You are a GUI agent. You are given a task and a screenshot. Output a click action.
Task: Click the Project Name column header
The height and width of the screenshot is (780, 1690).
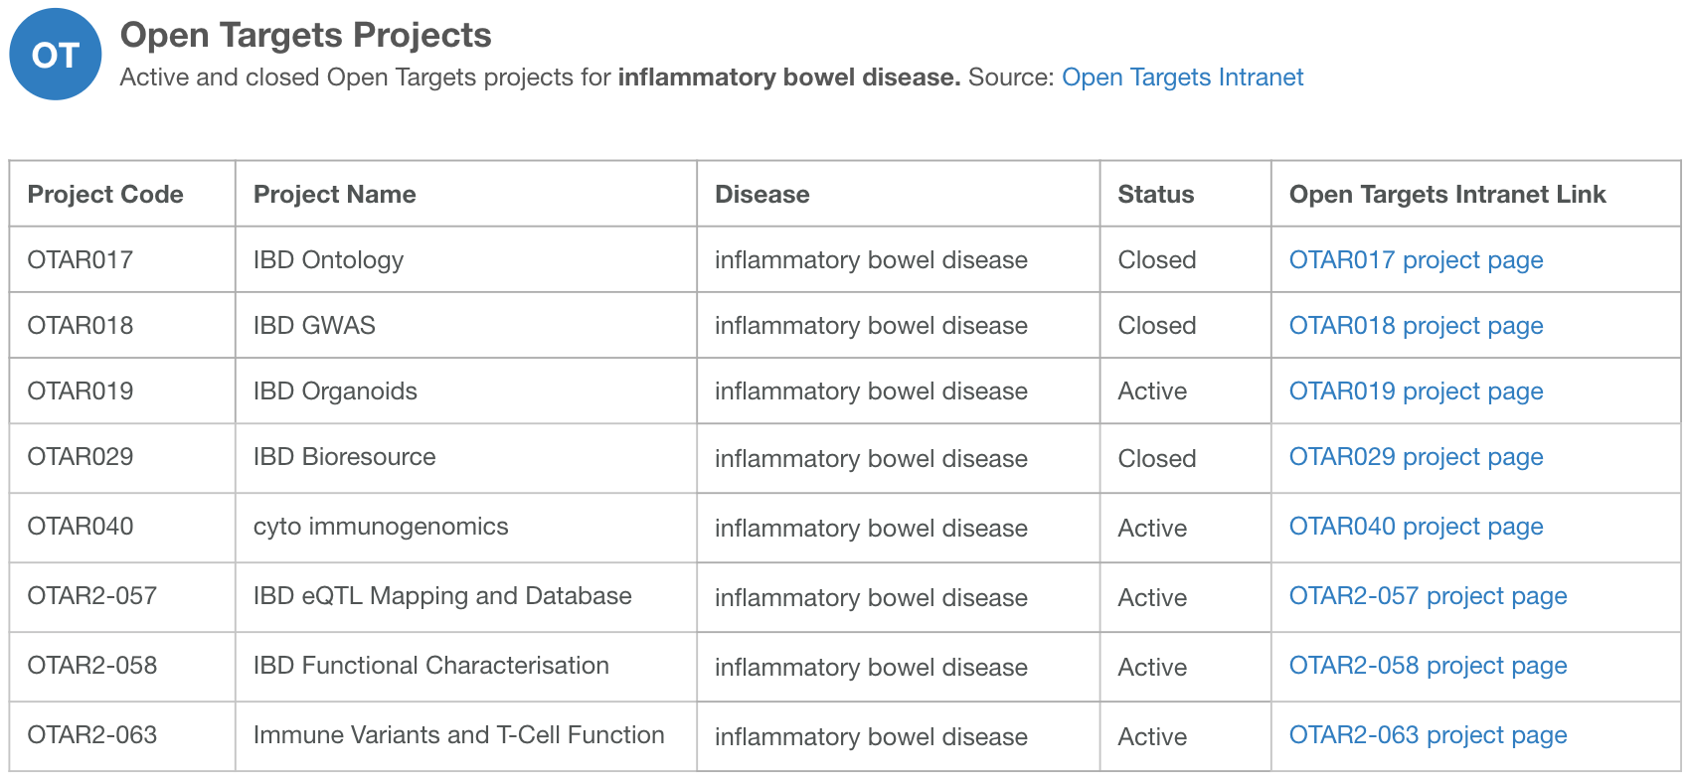pos(335,194)
